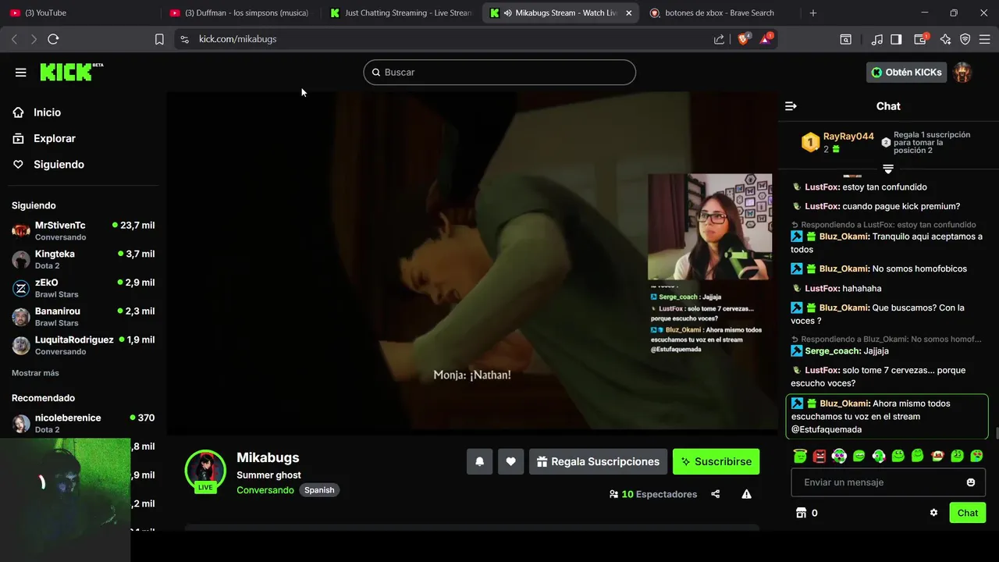
Task: Click Brave Rewards triangle icon
Action: [x=766, y=39]
